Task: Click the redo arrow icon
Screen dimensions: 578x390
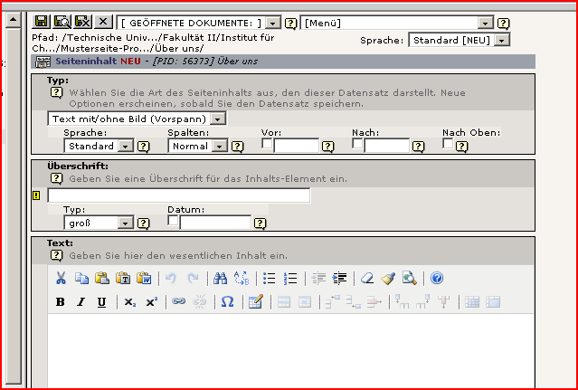Action: point(193,279)
